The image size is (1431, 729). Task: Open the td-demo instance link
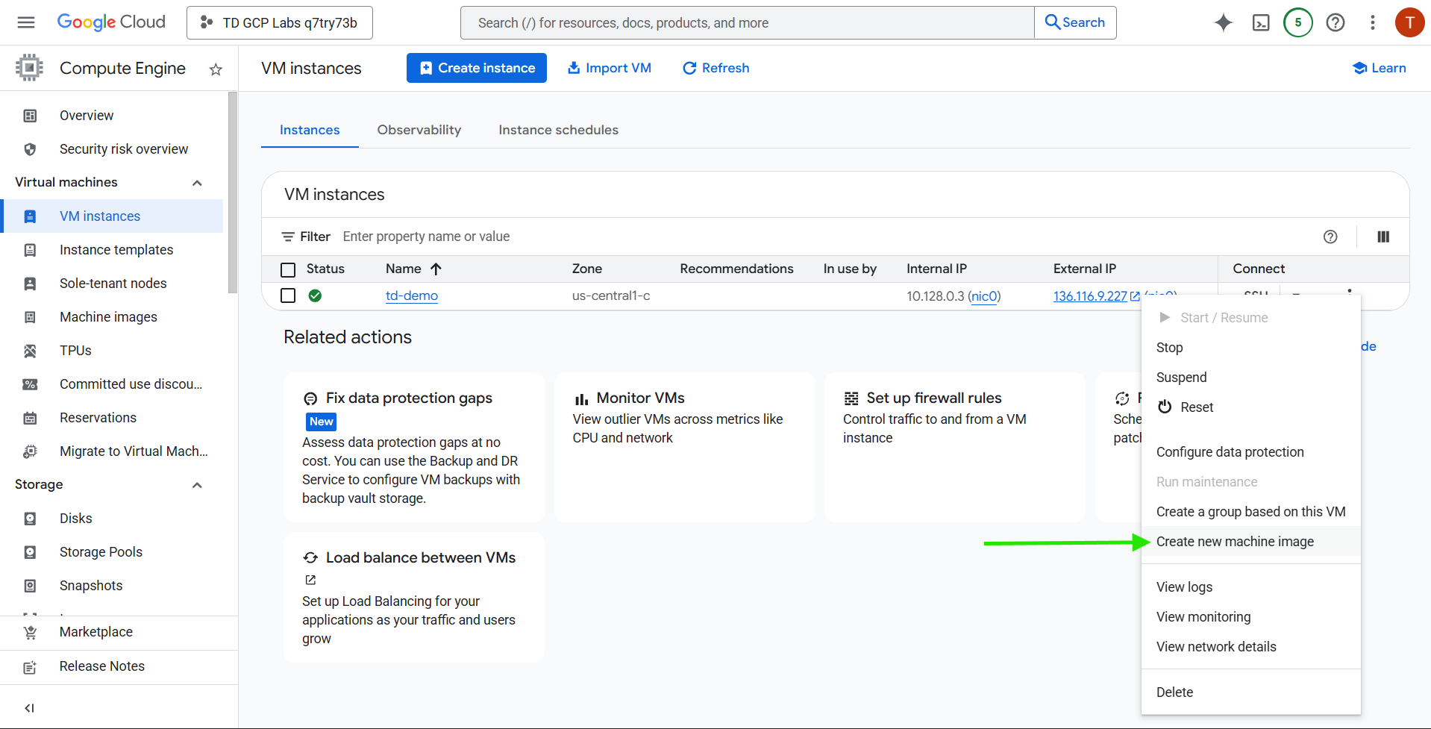[x=411, y=295]
